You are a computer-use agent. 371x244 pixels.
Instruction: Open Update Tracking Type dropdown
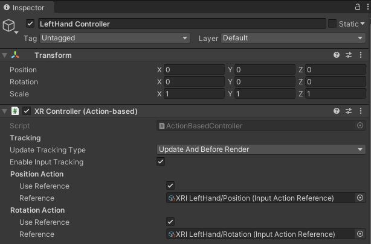261,149
